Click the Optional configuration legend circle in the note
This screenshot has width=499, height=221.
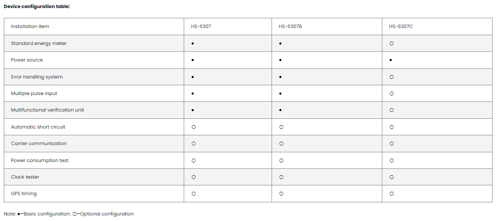coord(75,214)
